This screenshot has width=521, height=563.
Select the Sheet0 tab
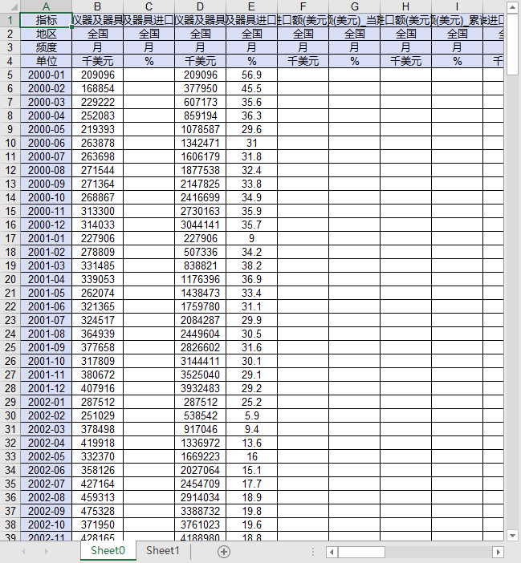(x=108, y=550)
